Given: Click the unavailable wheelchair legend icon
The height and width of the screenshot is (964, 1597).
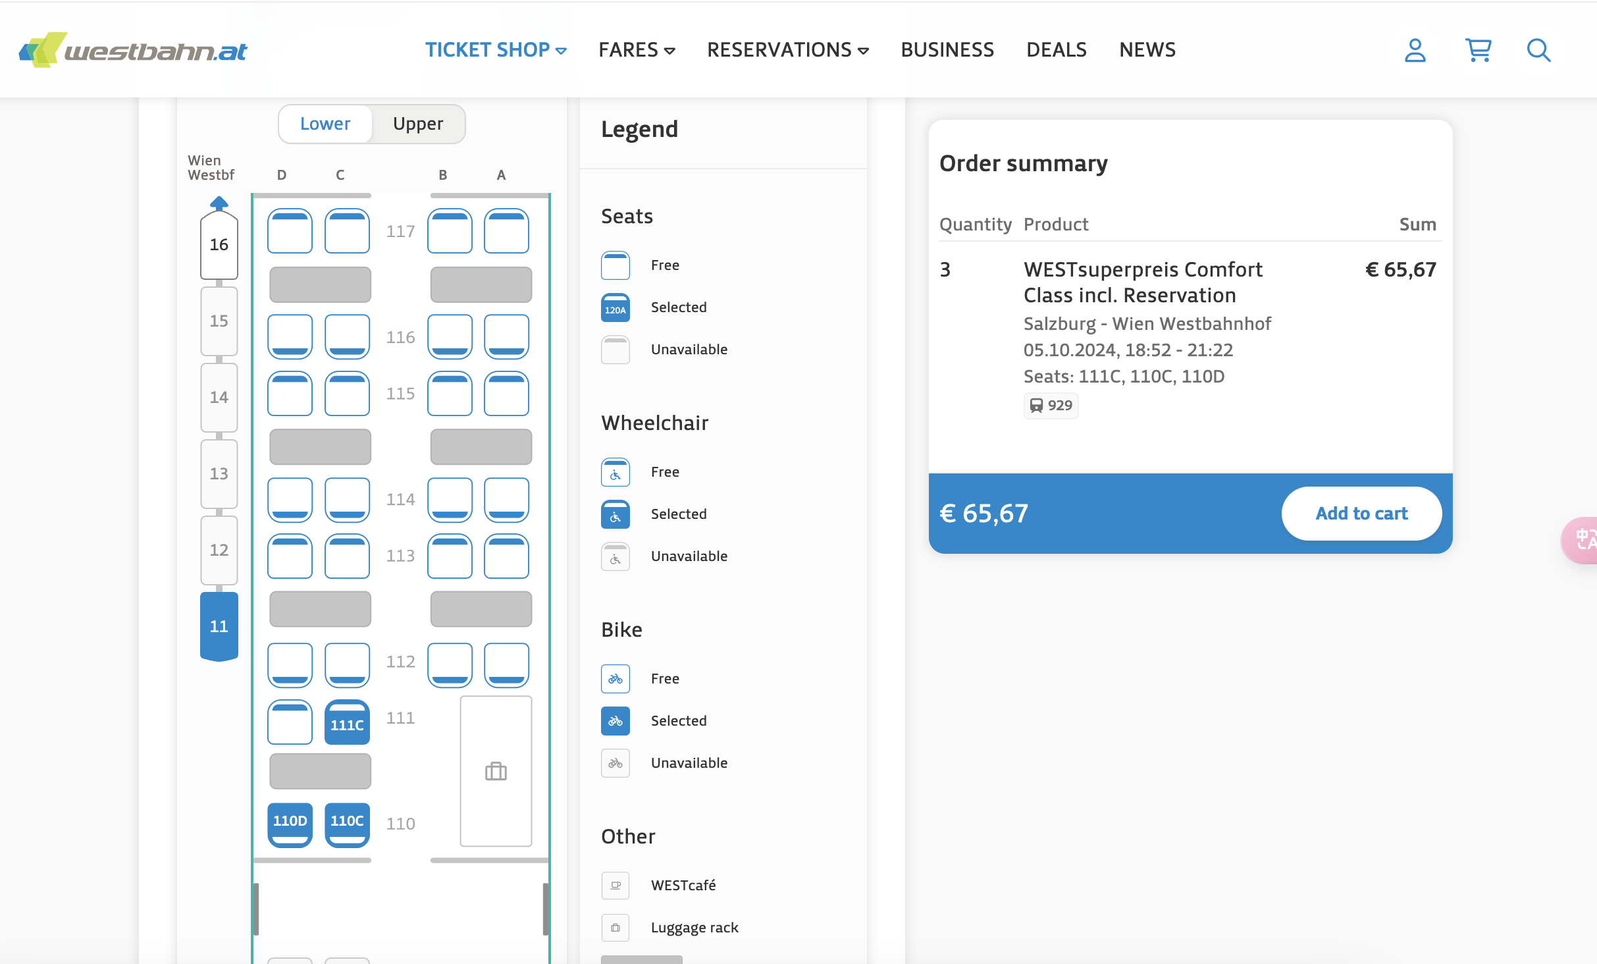Looking at the screenshot, I should click(x=615, y=556).
